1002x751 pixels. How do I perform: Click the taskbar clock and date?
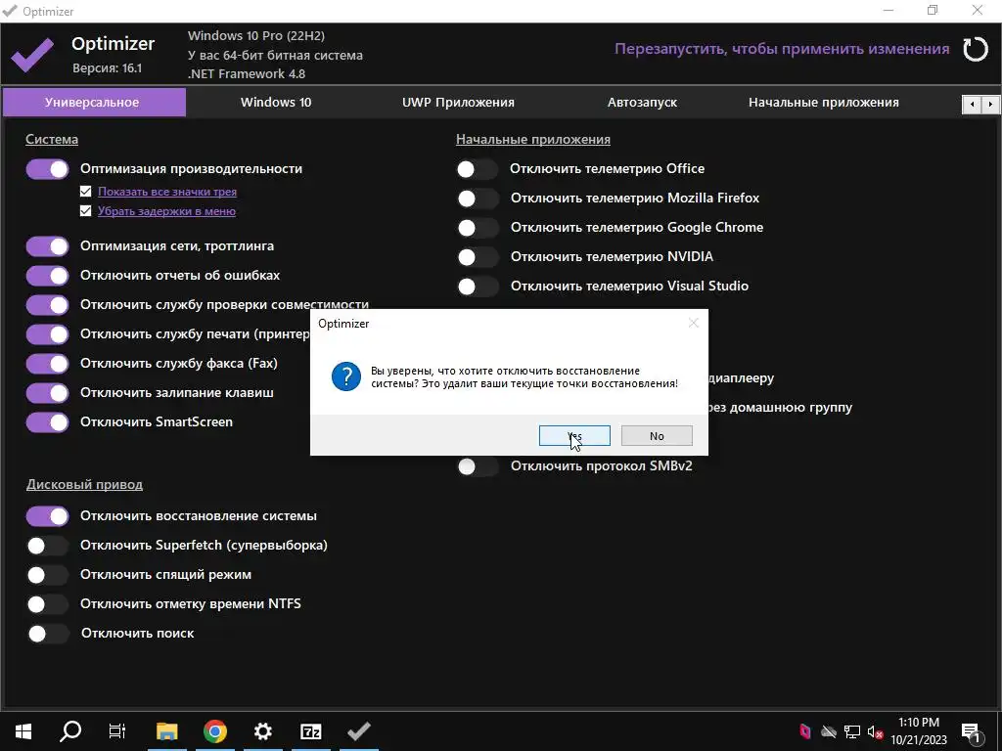coord(919,731)
